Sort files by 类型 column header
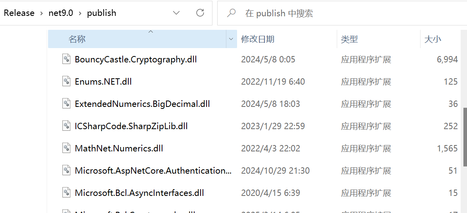Viewport: 467px width, 213px height. point(378,39)
